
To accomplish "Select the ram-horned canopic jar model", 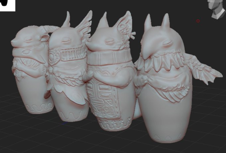I will tap(33, 69).
